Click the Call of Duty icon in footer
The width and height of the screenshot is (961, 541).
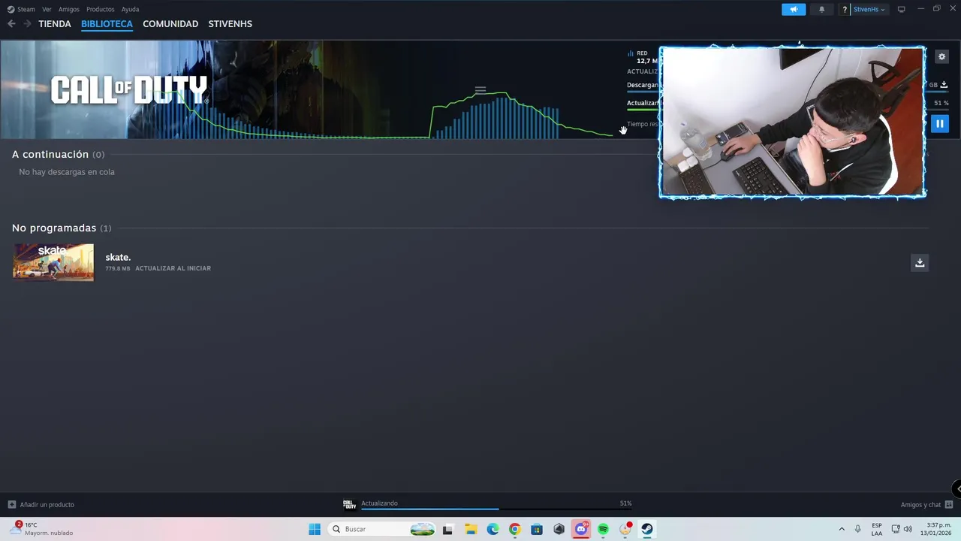point(349,504)
